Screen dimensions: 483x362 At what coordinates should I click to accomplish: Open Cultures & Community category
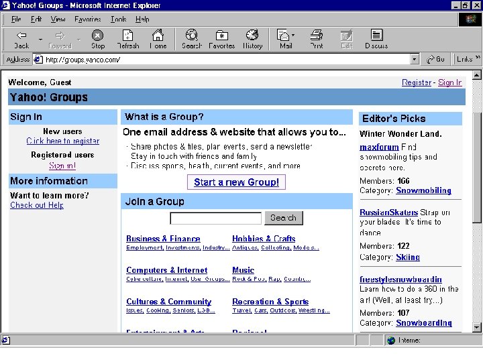169,302
